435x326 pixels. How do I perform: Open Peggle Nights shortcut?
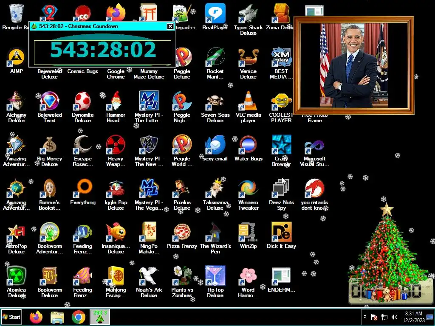pyautogui.click(x=182, y=101)
